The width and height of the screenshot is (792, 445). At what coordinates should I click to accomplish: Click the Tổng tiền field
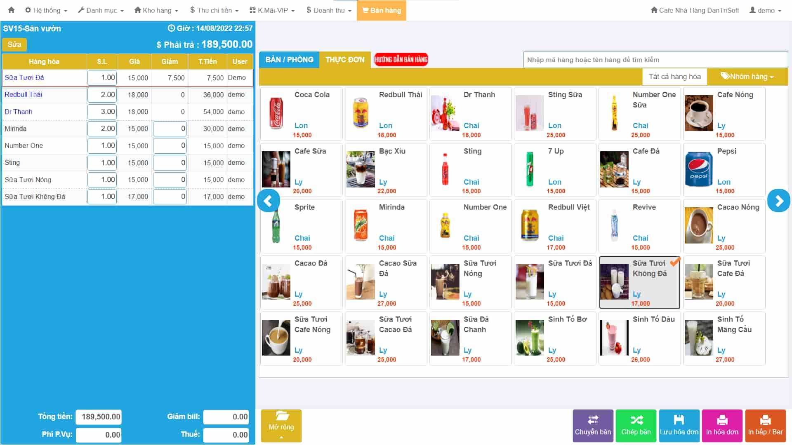99,417
